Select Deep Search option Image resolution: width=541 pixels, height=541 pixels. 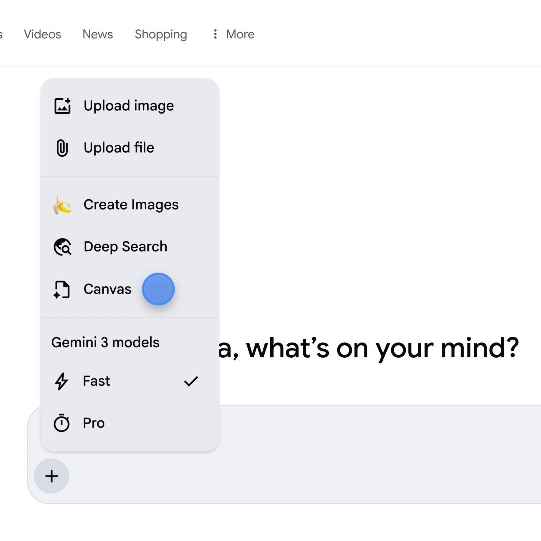coord(130,247)
